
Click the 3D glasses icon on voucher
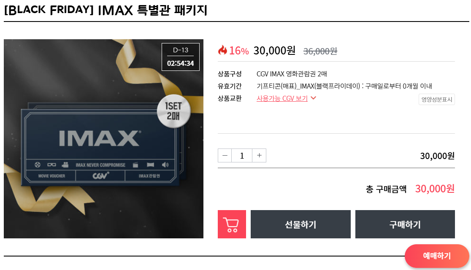click(x=51, y=165)
